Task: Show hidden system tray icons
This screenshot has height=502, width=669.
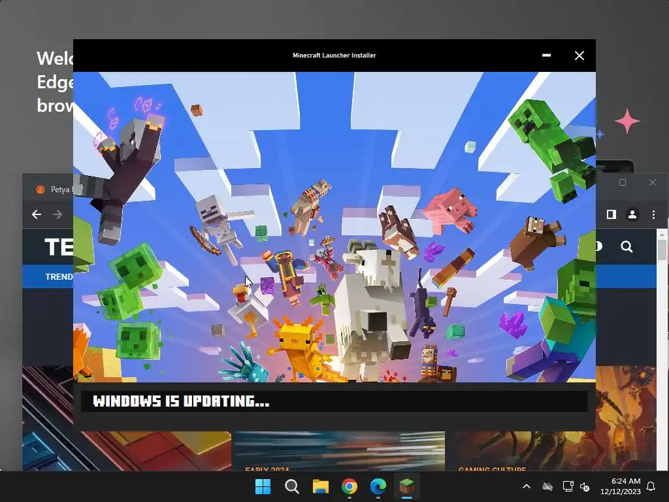Action: tap(527, 486)
